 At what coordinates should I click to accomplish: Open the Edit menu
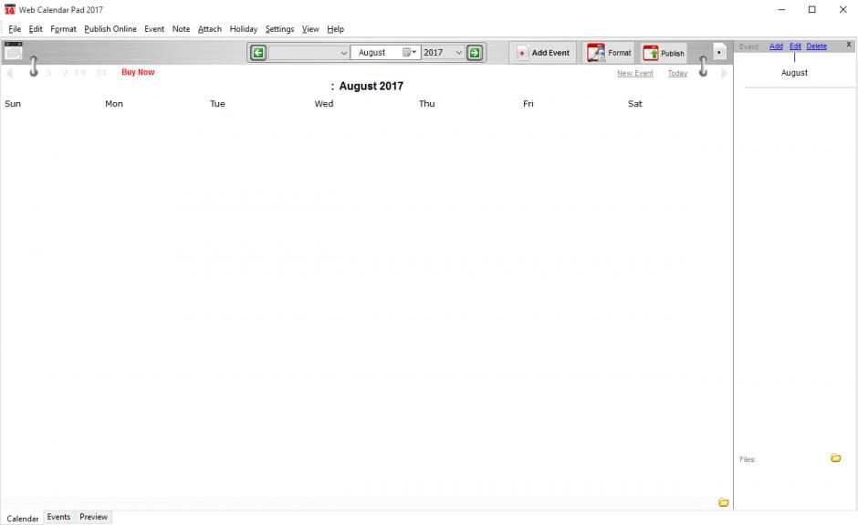click(36, 29)
